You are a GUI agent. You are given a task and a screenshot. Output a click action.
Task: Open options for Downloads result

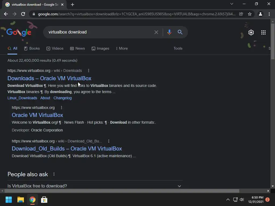[x=89, y=71]
